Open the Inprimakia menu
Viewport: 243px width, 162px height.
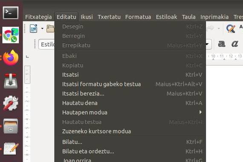[214, 17]
